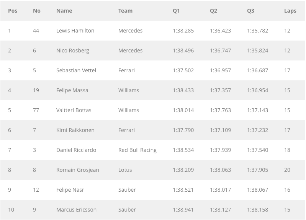Click Felipe Nasr's name
The height and width of the screenshot is (220, 306).
point(70,190)
